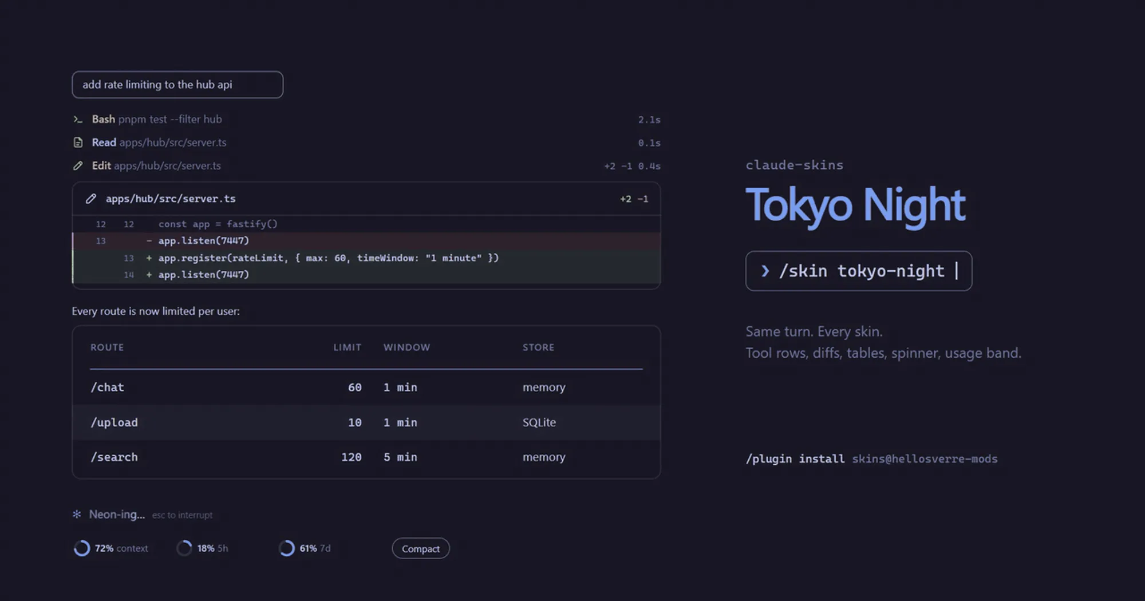Screen dimensions: 1145x601
Task: Select the /search route cell
Action: [114, 457]
